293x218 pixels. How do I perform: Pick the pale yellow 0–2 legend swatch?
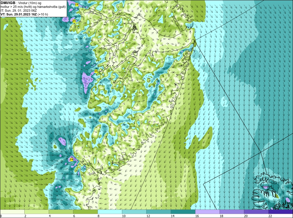12,212
